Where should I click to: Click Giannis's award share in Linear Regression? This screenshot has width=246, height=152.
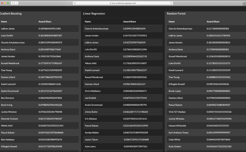tap(134, 29)
